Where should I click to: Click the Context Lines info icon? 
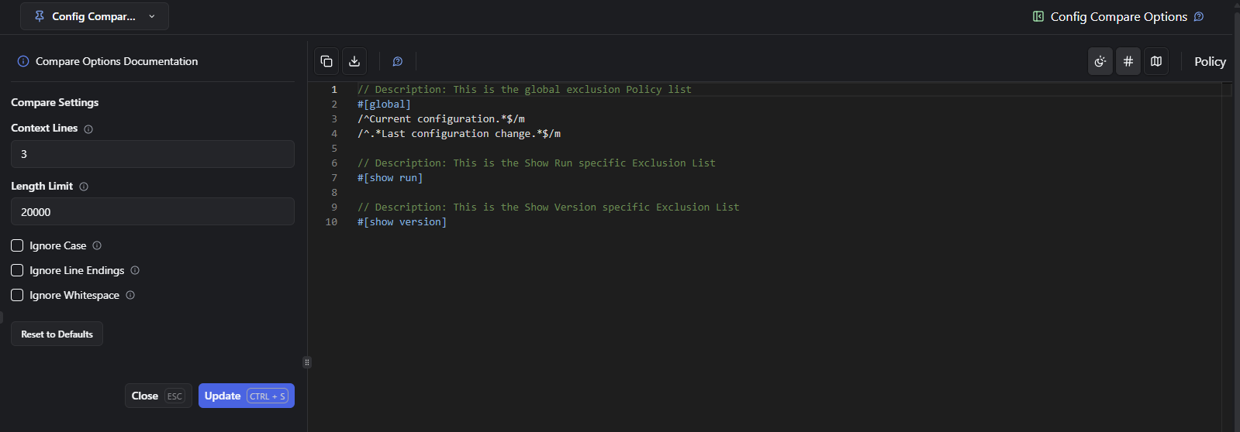point(88,129)
